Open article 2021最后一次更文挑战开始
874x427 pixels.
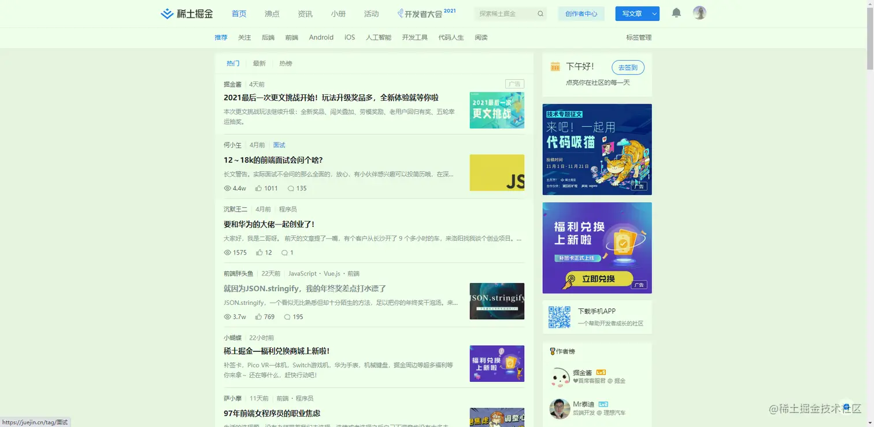click(x=331, y=98)
